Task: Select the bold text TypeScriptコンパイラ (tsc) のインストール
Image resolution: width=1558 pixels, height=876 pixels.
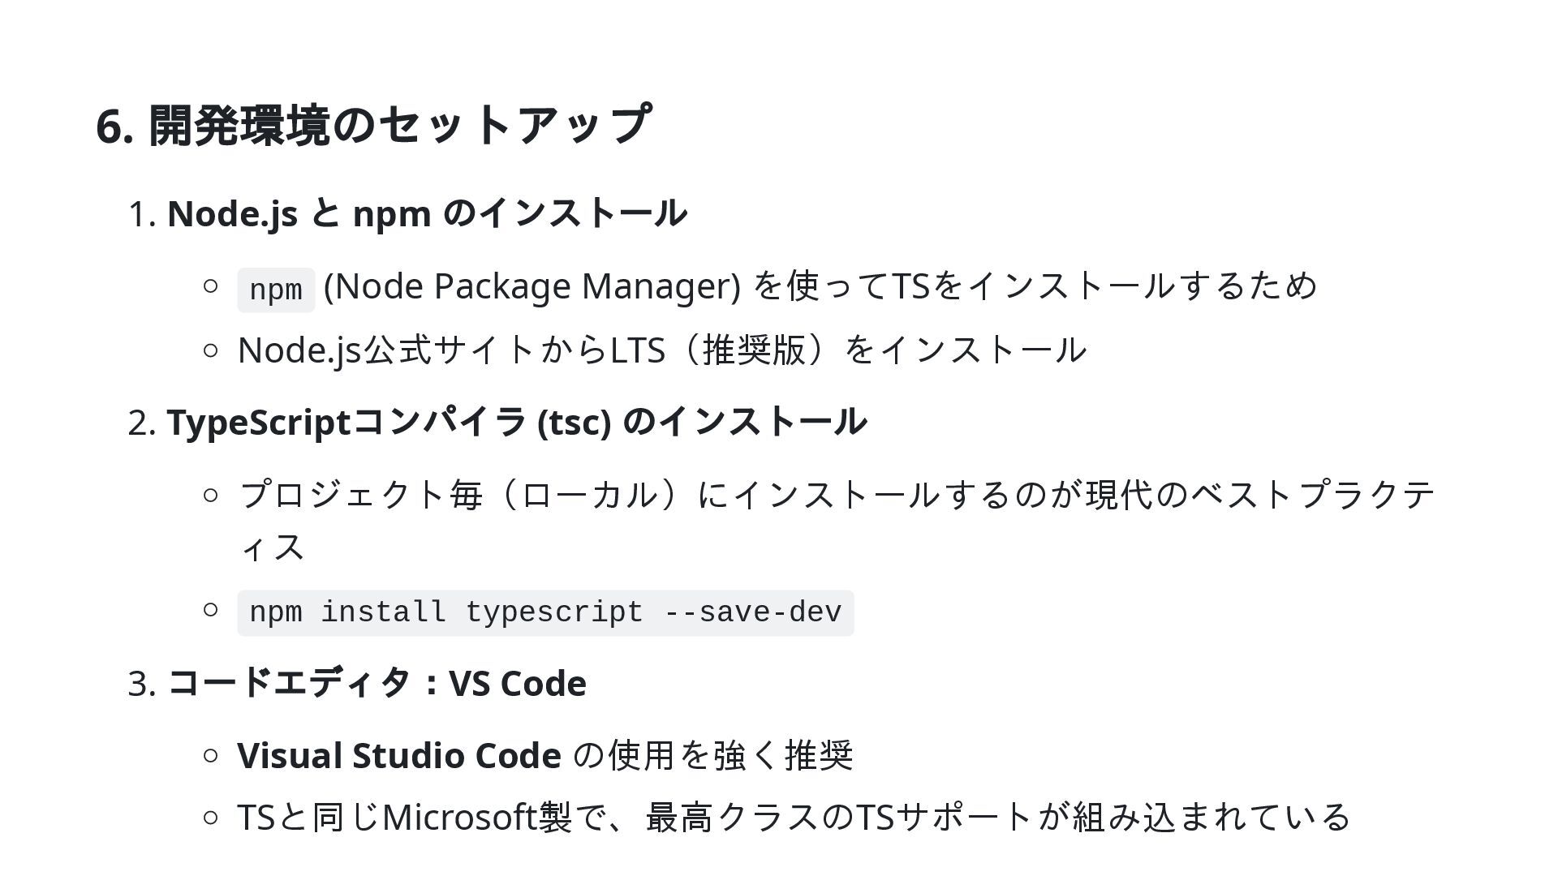Action: point(517,422)
